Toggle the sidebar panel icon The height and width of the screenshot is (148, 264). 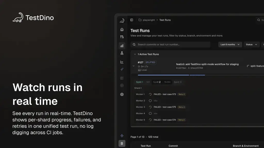(132, 20)
